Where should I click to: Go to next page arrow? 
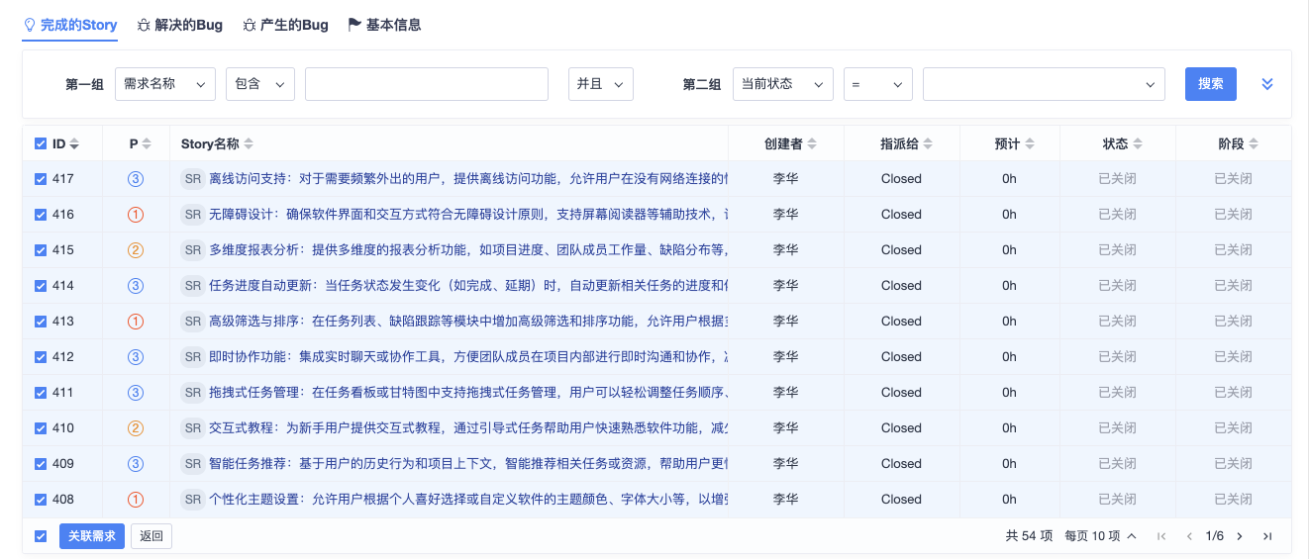(1239, 536)
